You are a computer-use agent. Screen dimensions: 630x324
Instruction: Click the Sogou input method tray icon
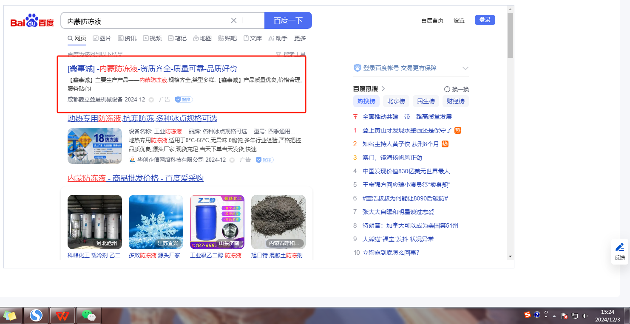[x=528, y=315]
